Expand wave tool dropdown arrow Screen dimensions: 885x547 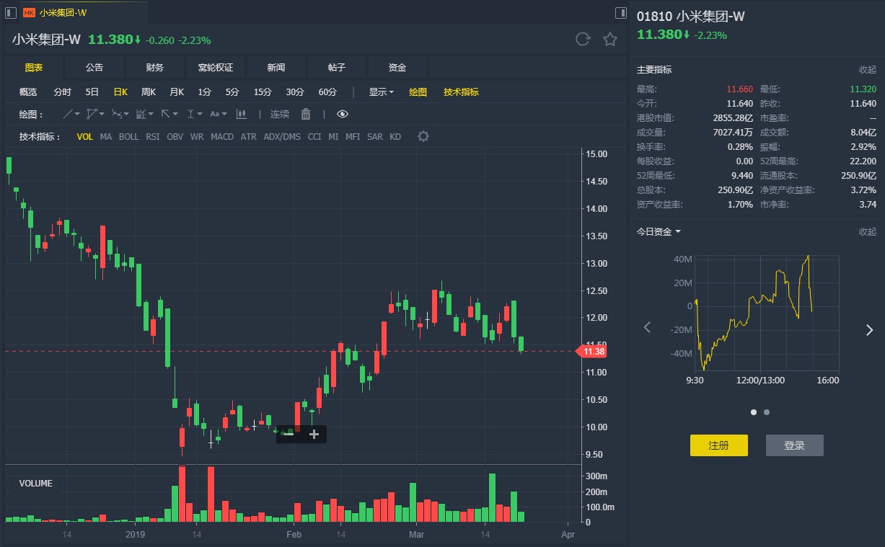tap(126, 114)
